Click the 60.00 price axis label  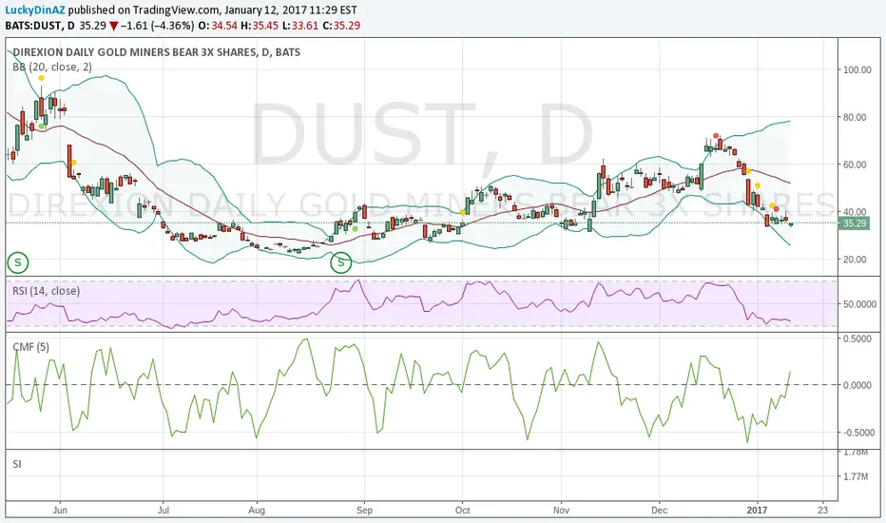coord(855,165)
